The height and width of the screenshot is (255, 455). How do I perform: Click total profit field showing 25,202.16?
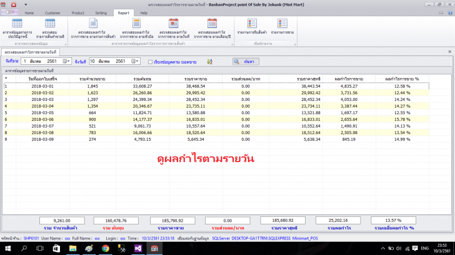click(x=338, y=221)
